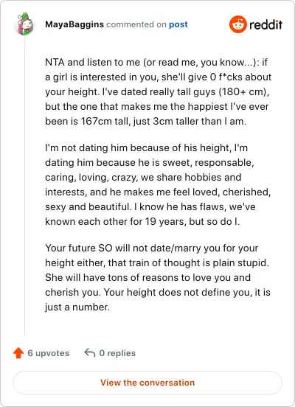
Task: Click the line "known each other for 19 years"
Action: [x=142, y=221]
